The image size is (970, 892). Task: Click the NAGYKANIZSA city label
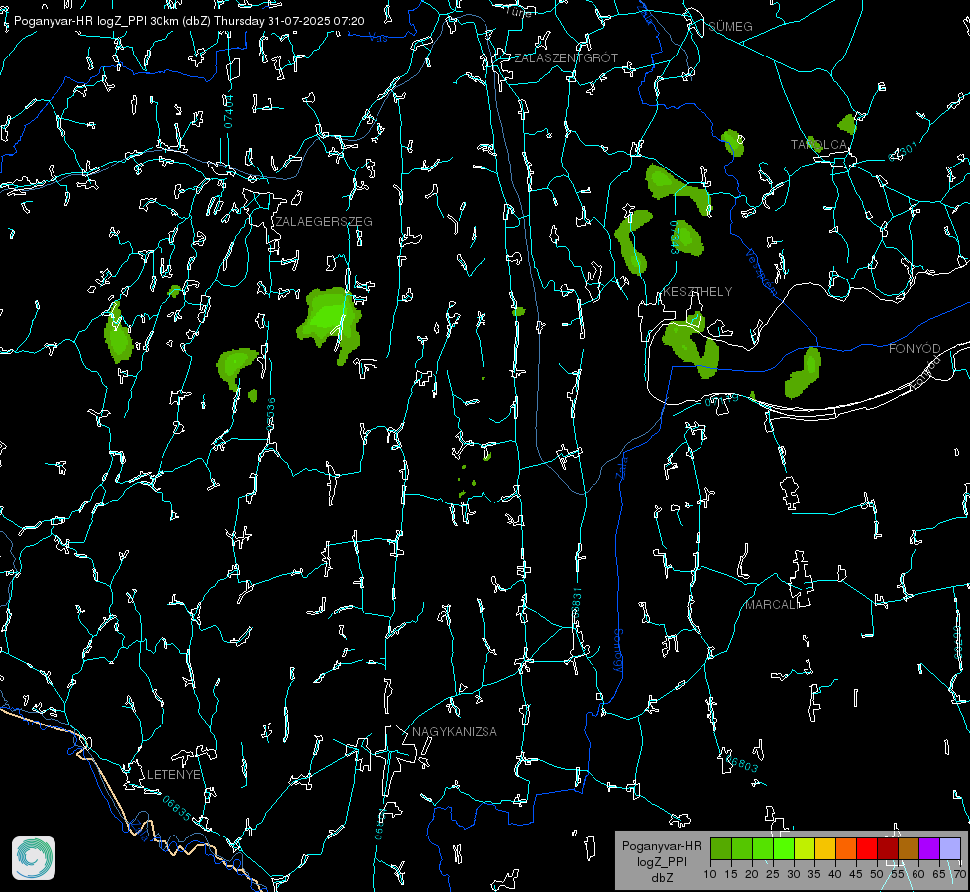click(455, 732)
